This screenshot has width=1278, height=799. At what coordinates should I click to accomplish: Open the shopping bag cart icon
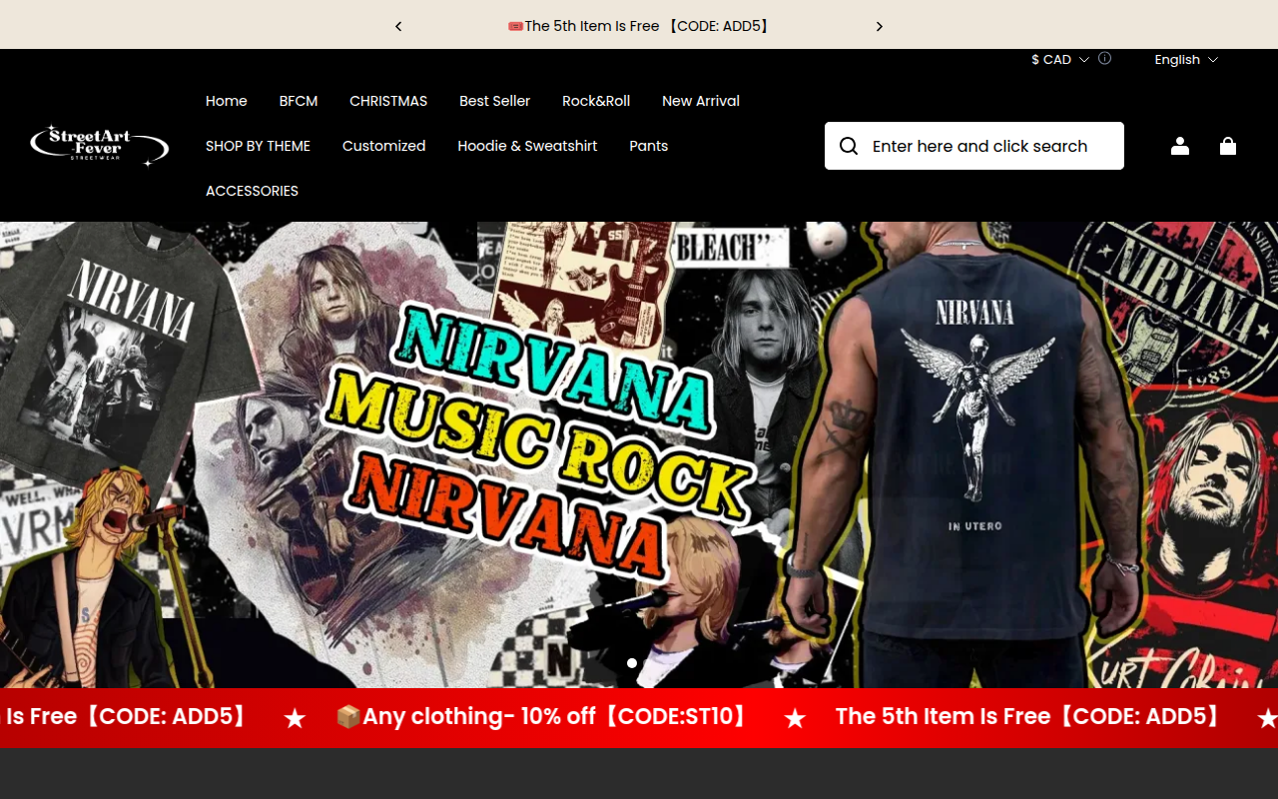click(x=1228, y=146)
